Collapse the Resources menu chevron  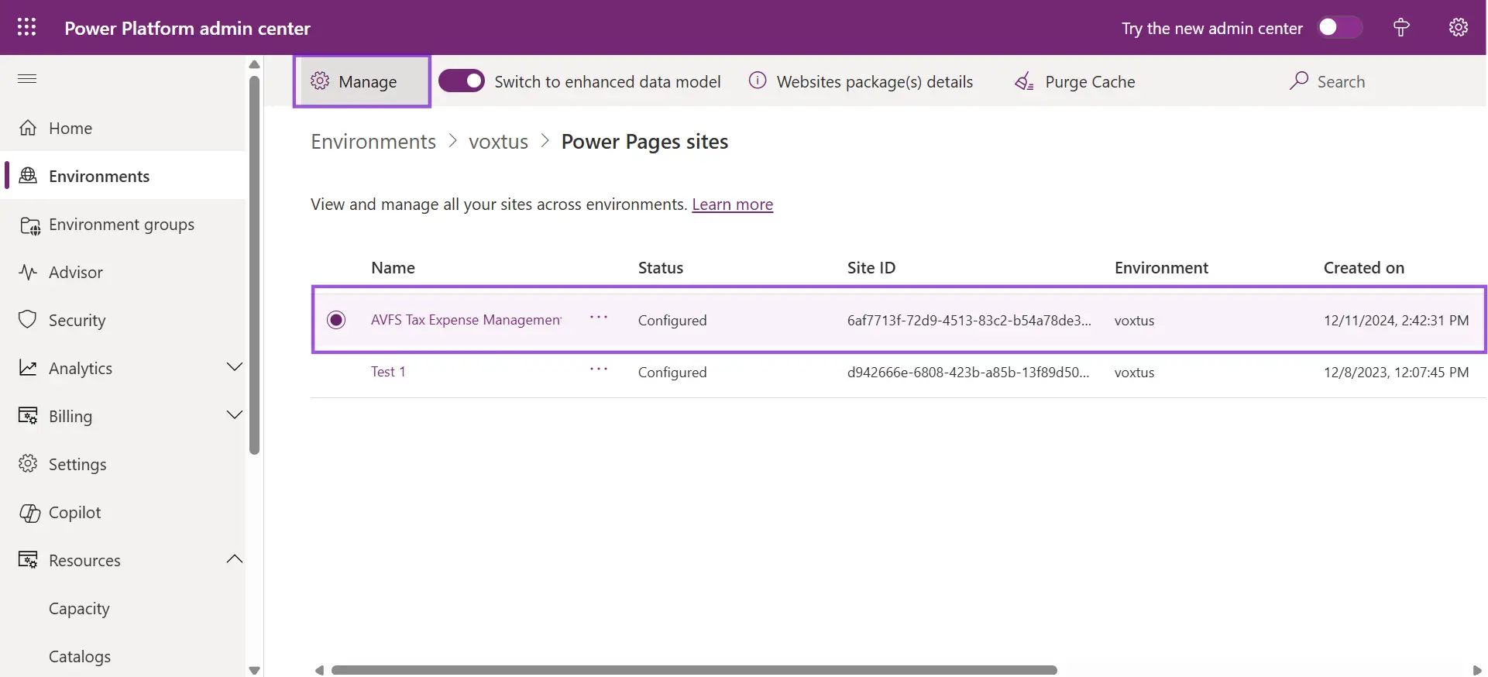[235, 559]
